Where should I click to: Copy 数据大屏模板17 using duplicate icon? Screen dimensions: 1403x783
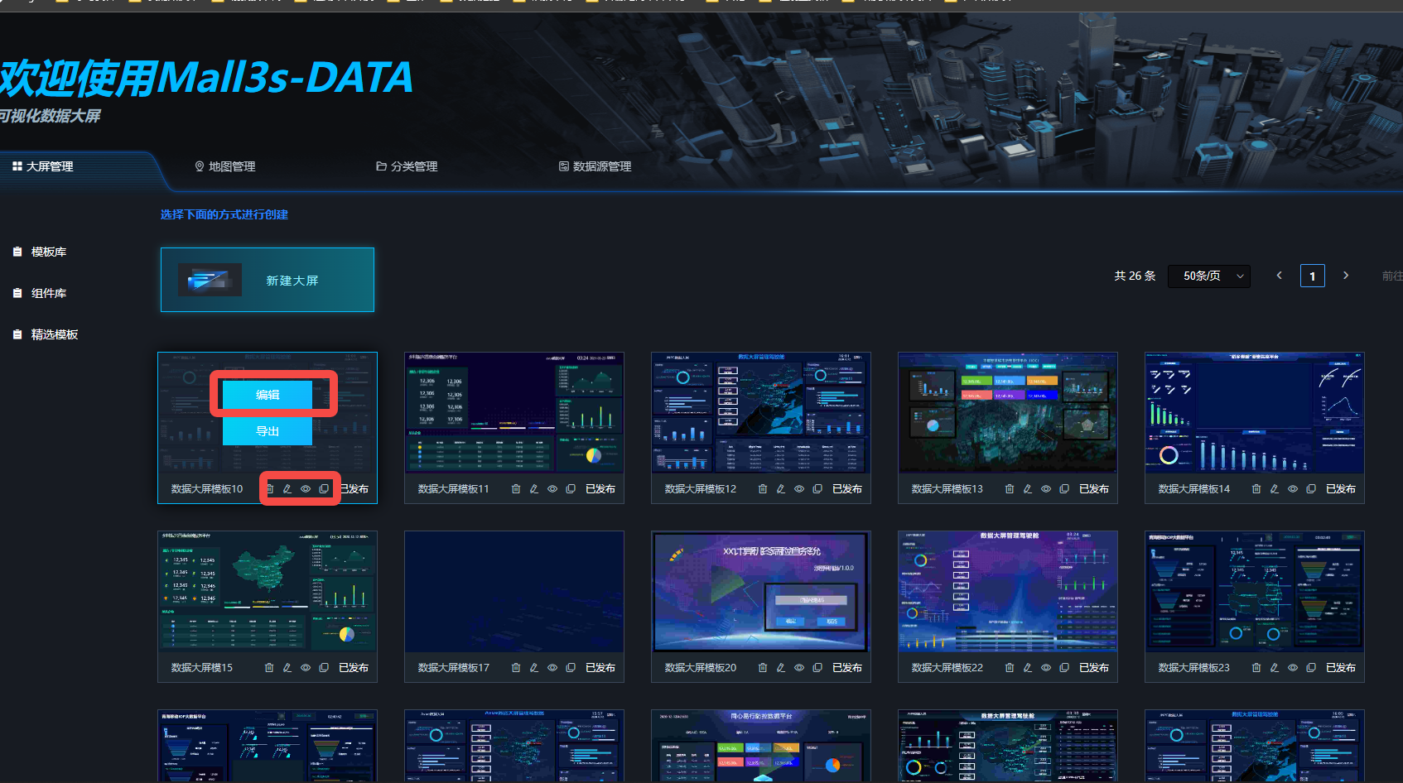point(571,668)
